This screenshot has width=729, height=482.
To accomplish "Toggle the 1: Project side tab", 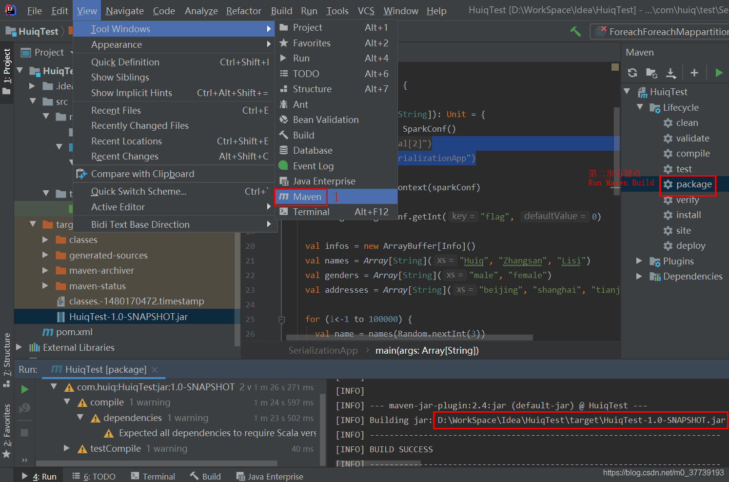I will (7, 72).
